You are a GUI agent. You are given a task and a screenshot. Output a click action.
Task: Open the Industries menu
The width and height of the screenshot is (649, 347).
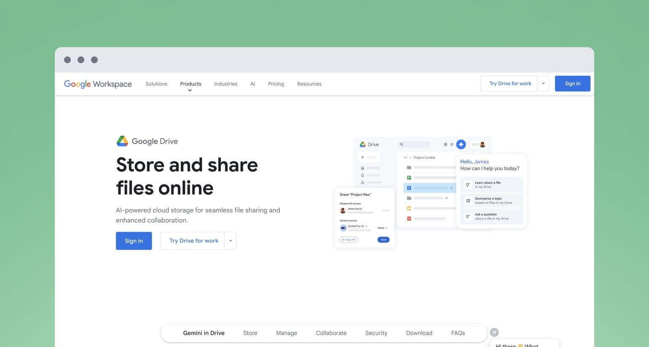click(225, 84)
